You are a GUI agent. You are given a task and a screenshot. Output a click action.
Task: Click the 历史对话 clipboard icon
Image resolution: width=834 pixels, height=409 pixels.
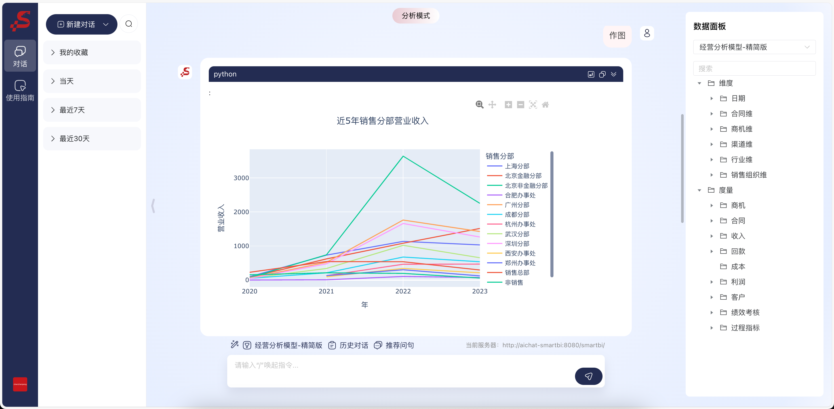pos(332,345)
